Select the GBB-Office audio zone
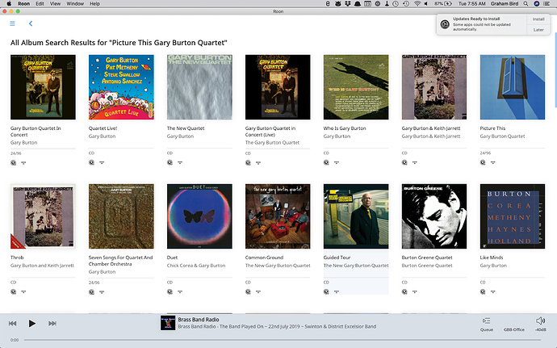 pyautogui.click(x=513, y=329)
